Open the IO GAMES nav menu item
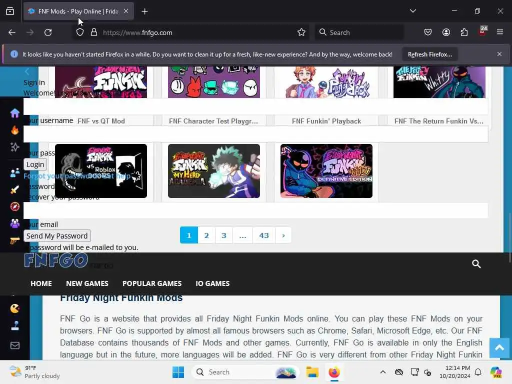Screen dimensions: 512x384 click(212, 283)
